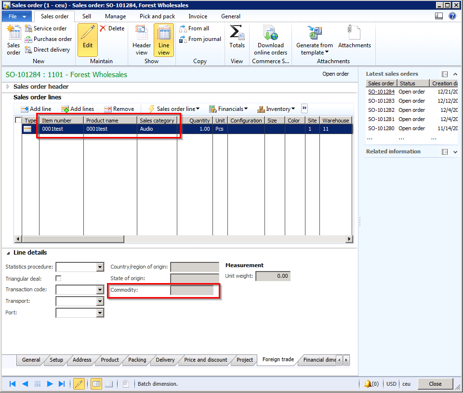Viewport: 463px width, 393px height.
Task: Open the Statistics procedure dropdown
Action: coord(100,267)
